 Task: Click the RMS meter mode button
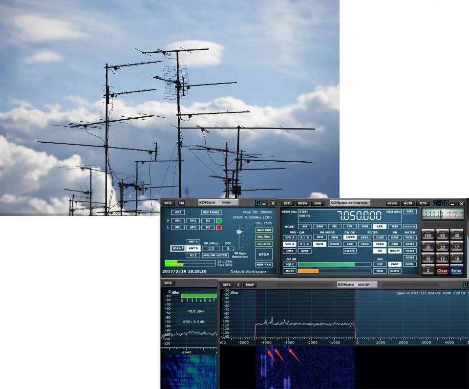[x=409, y=212]
